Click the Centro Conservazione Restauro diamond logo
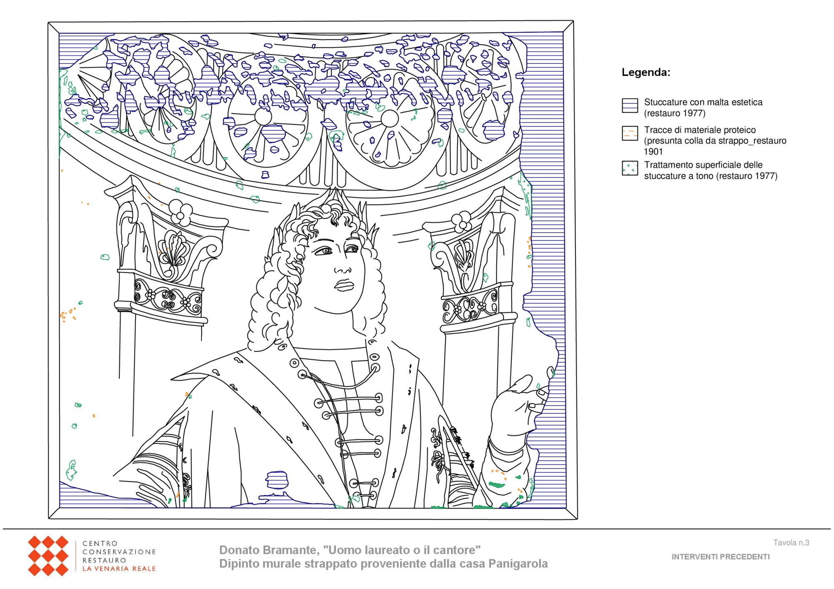The height and width of the screenshot is (589, 834). point(48,556)
